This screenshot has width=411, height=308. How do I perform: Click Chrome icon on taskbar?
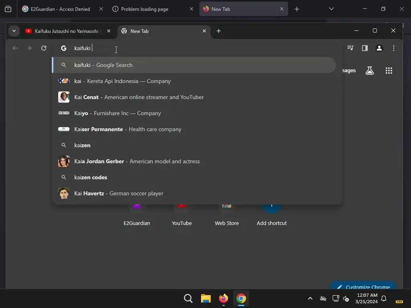[x=241, y=298]
